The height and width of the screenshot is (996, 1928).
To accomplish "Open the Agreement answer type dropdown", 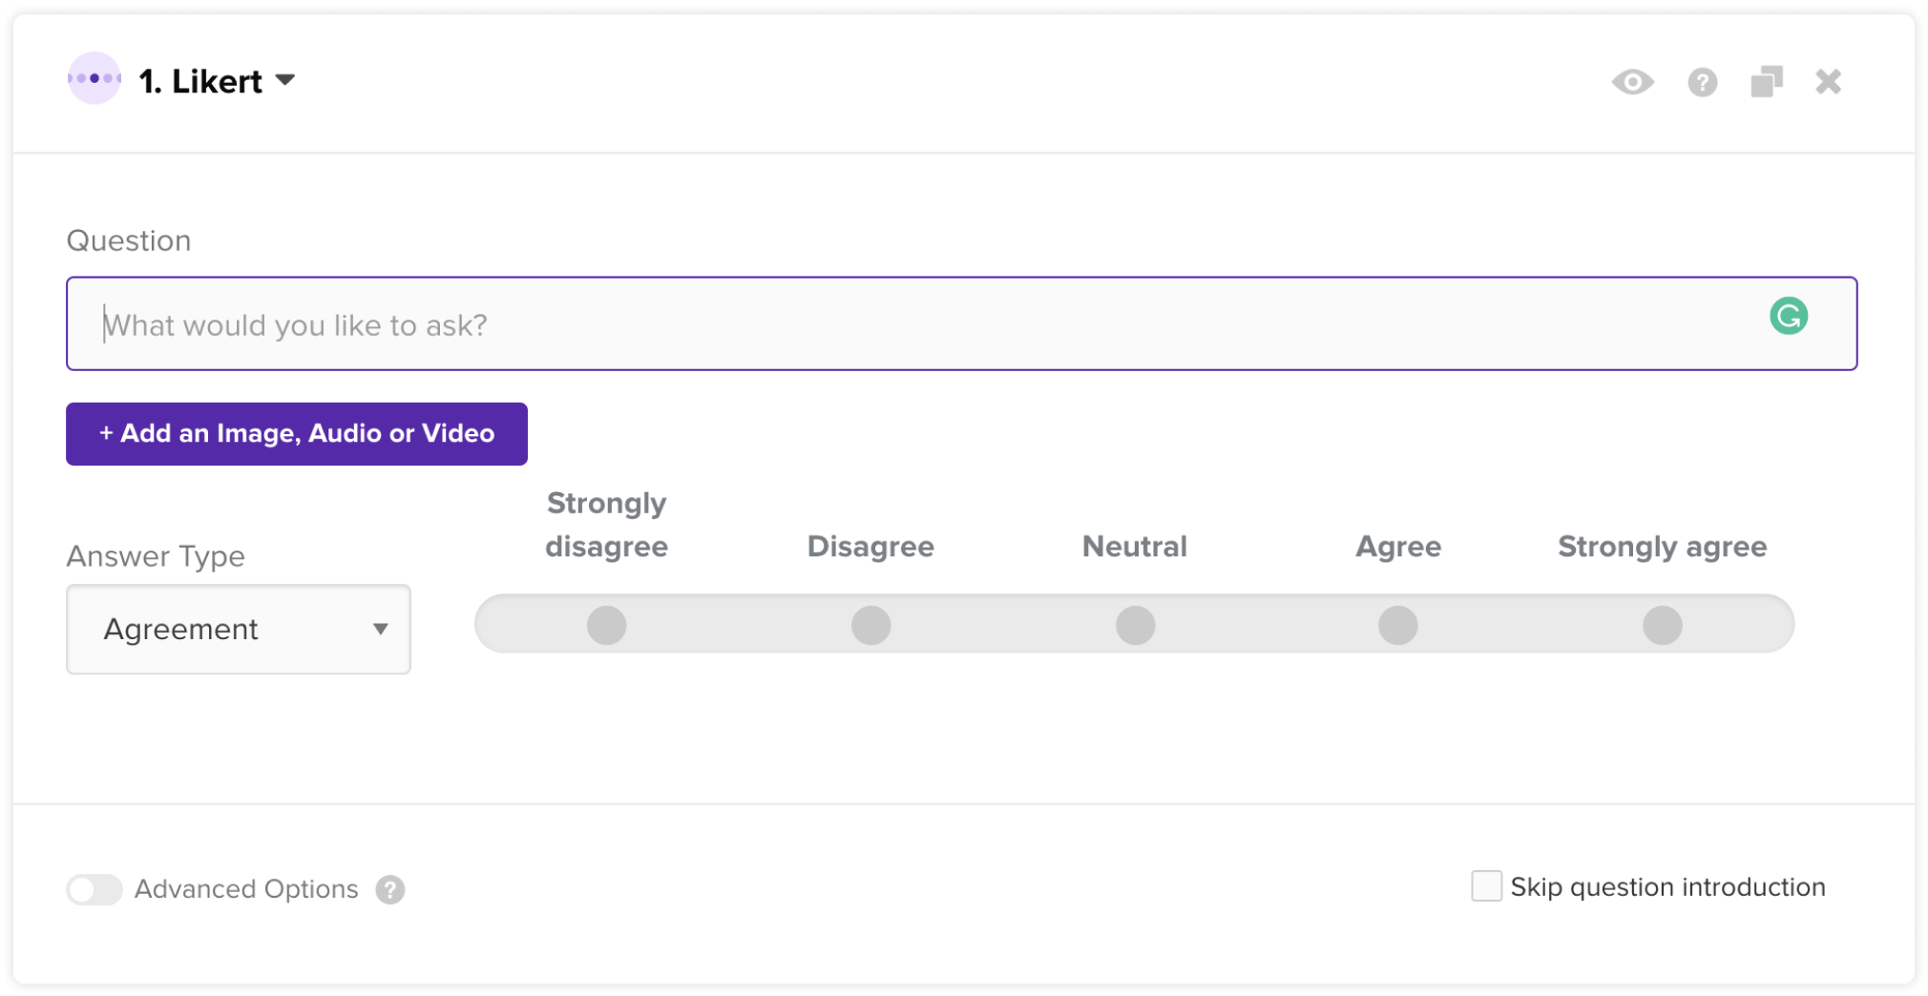I will click(x=238, y=629).
